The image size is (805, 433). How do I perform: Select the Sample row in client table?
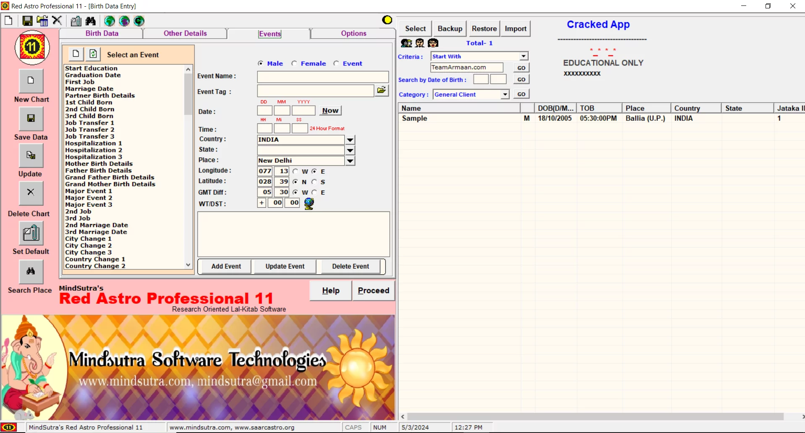pos(600,118)
